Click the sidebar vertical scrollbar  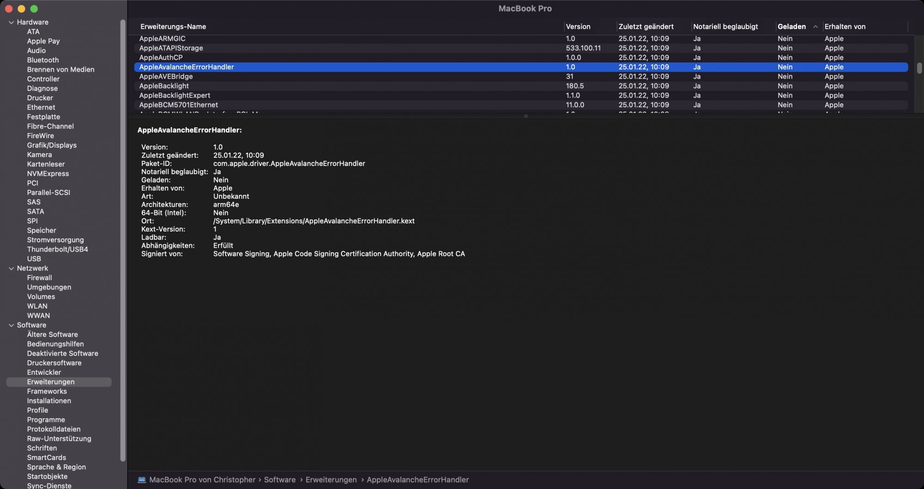click(x=122, y=240)
